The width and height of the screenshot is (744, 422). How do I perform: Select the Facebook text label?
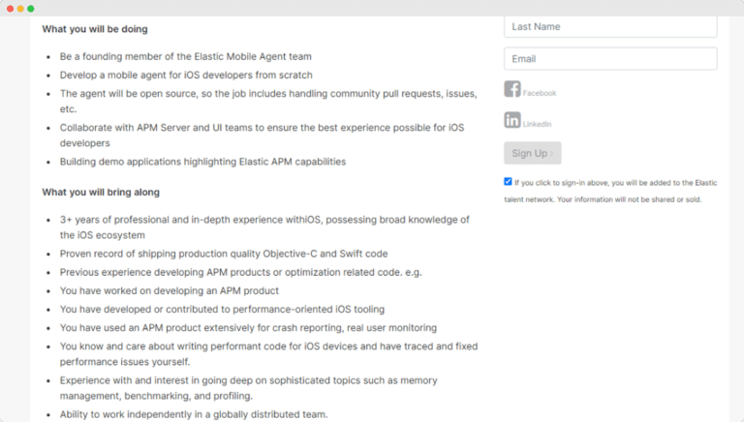point(540,94)
